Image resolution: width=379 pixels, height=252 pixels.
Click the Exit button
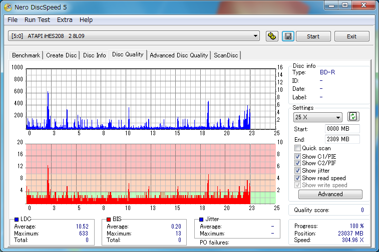(x=351, y=36)
